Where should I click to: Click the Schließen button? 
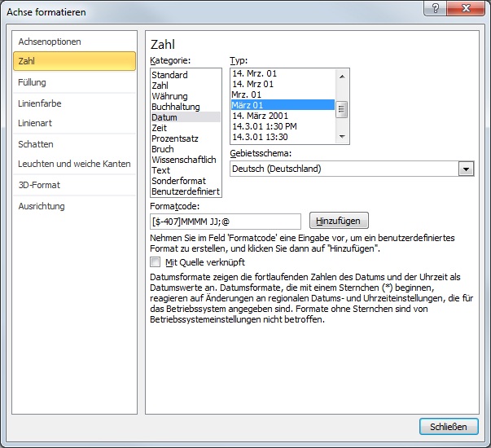pos(449,427)
